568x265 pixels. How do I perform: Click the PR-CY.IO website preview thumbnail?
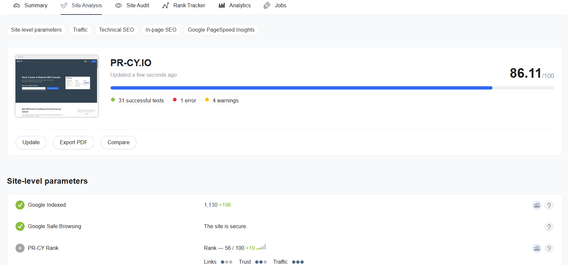(x=57, y=86)
